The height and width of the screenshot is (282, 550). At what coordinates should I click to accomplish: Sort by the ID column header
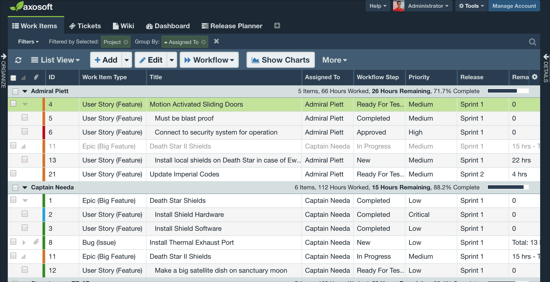point(62,77)
